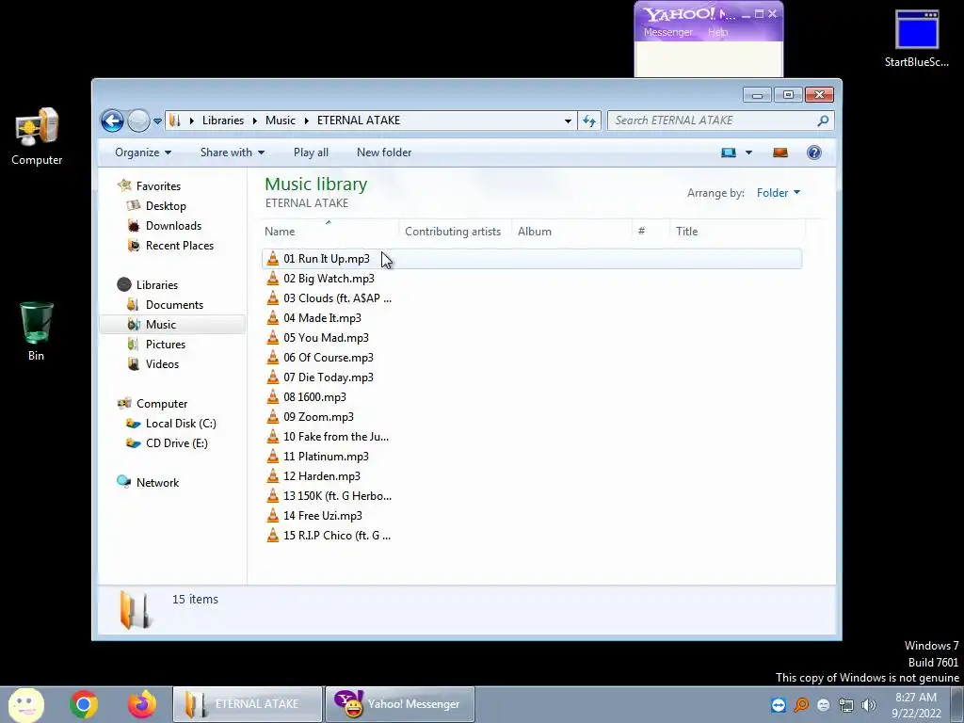
Task: Open the Documents library
Action: [174, 305]
